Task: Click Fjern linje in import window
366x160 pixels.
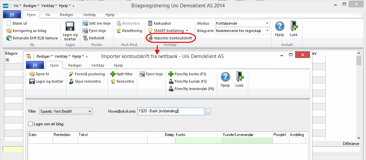Action: (x=149, y=74)
